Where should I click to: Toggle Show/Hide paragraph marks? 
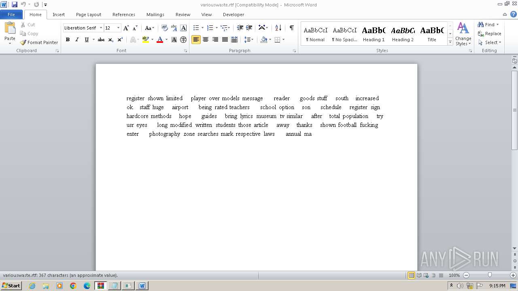(291, 28)
